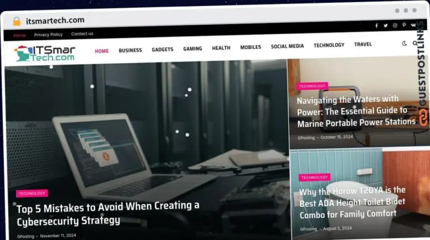This screenshot has height=240, width=430.
Task: Toggle dark mode moon icon
Action: (404, 43)
